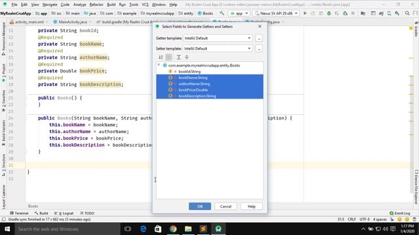Open the Resource Manager sidebar tab
The width and height of the screenshot is (419, 235).
pyautogui.click(x=3, y=39)
